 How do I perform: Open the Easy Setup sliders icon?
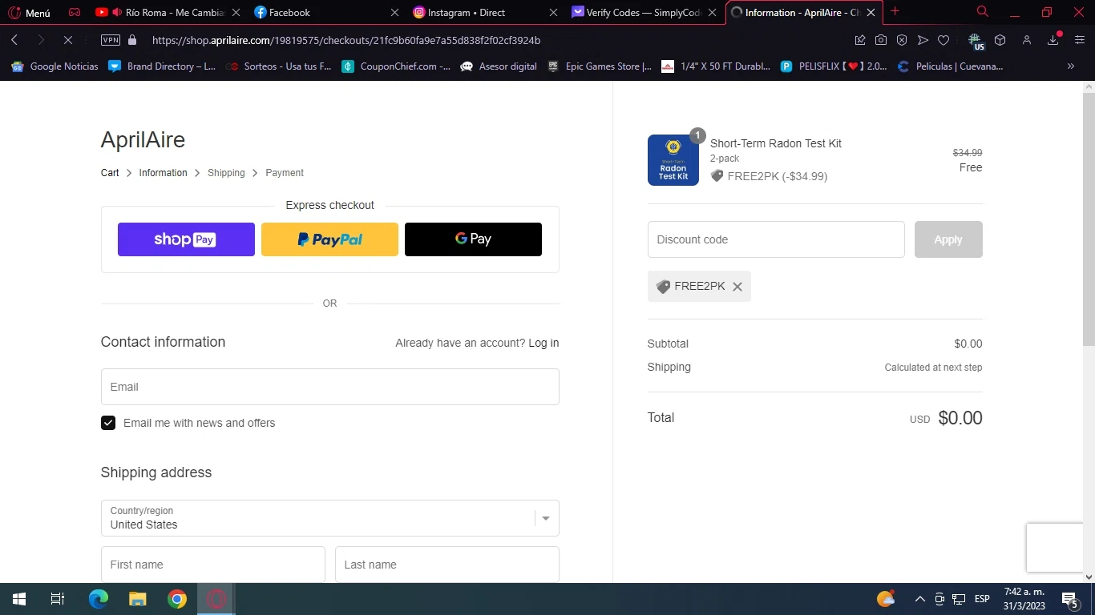(x=1079, y=40)
